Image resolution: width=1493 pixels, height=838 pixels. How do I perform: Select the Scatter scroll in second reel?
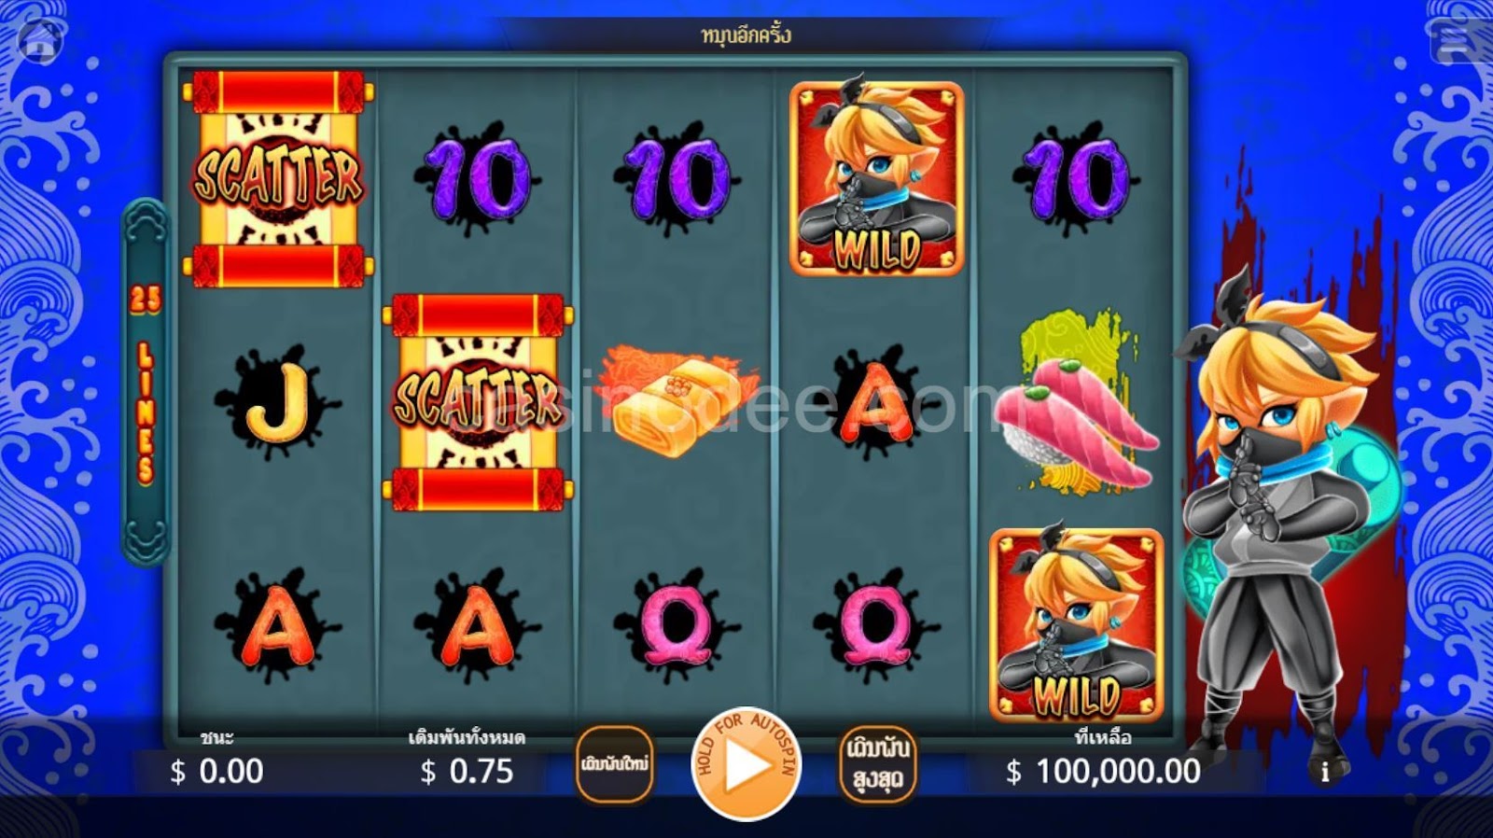[478, 402]
